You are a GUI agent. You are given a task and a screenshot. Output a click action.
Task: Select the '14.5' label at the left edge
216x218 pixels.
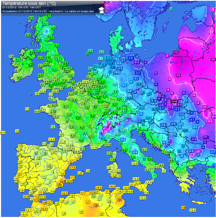coord(3,133)
